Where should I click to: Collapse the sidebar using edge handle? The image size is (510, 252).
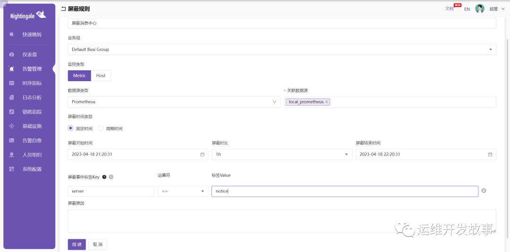53,69
